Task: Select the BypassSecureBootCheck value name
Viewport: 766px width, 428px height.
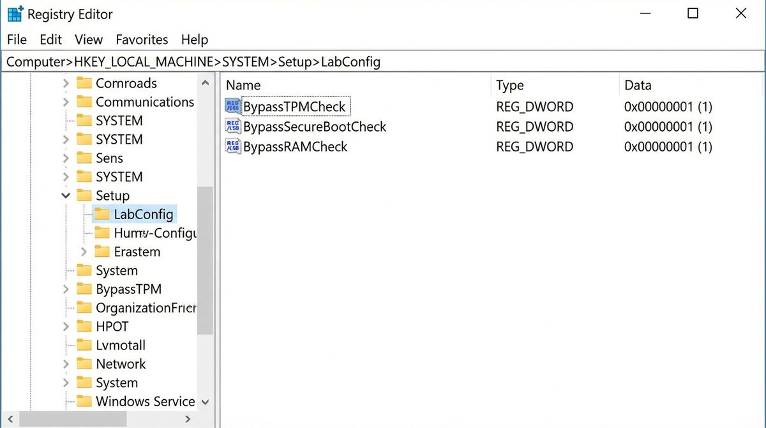Action: (x=315, y=126)
